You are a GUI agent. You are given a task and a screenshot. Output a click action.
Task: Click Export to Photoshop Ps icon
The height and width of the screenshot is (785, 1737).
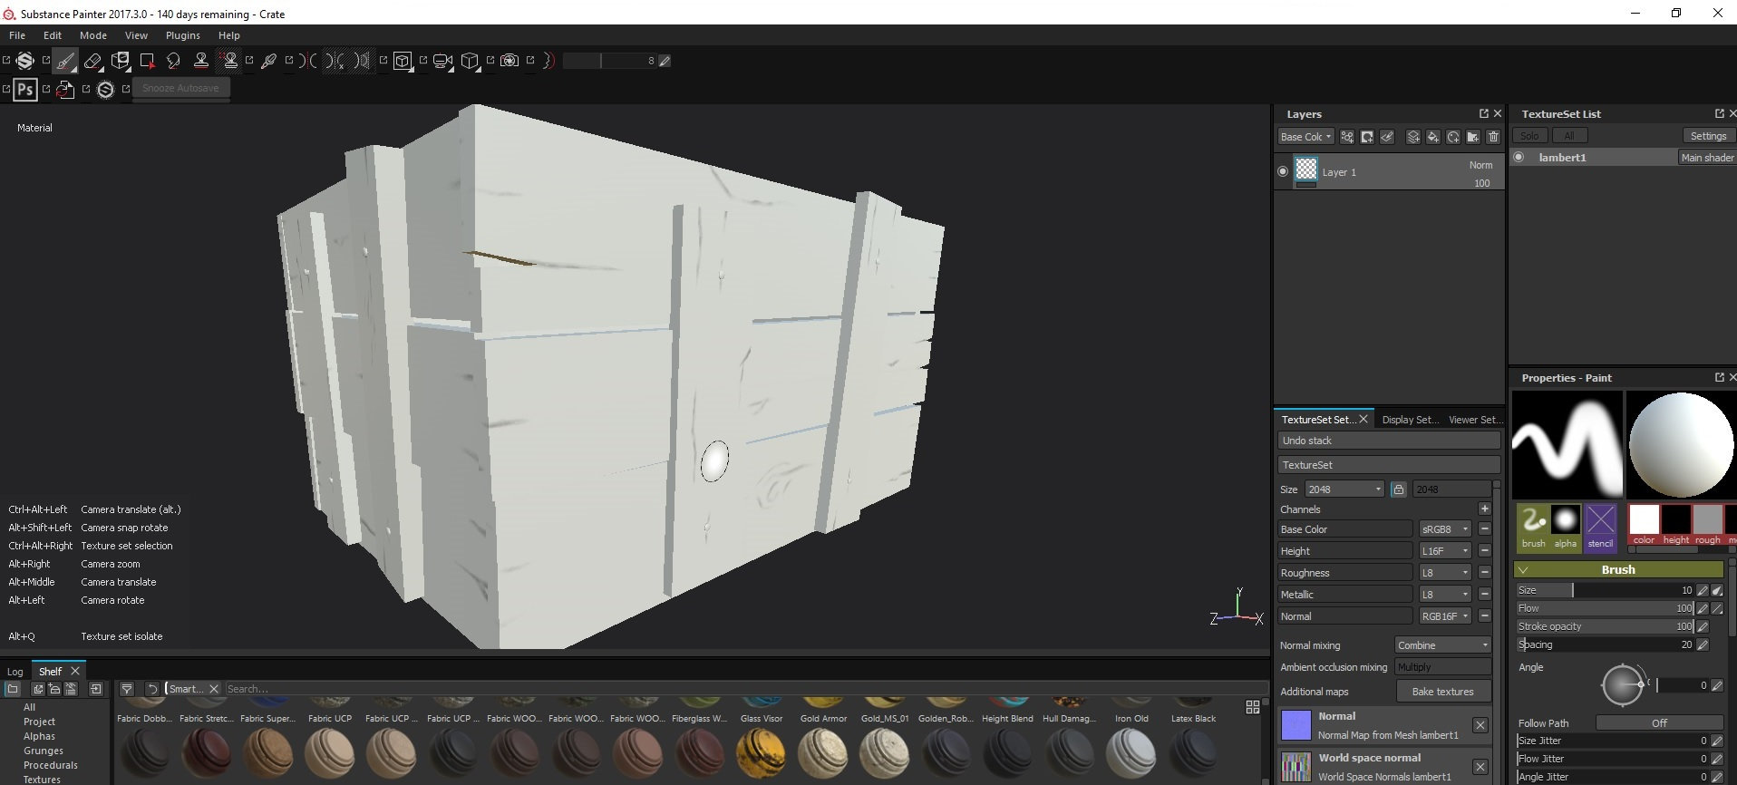(x=25, y=89)
